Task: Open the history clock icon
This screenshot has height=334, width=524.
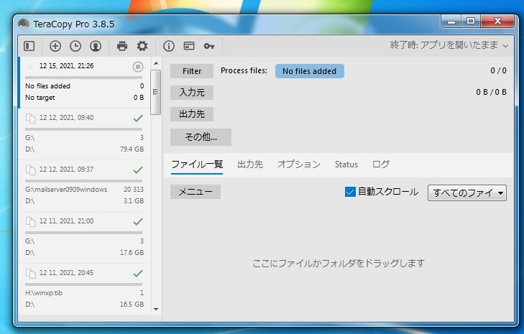Action: tap(75, 46)
